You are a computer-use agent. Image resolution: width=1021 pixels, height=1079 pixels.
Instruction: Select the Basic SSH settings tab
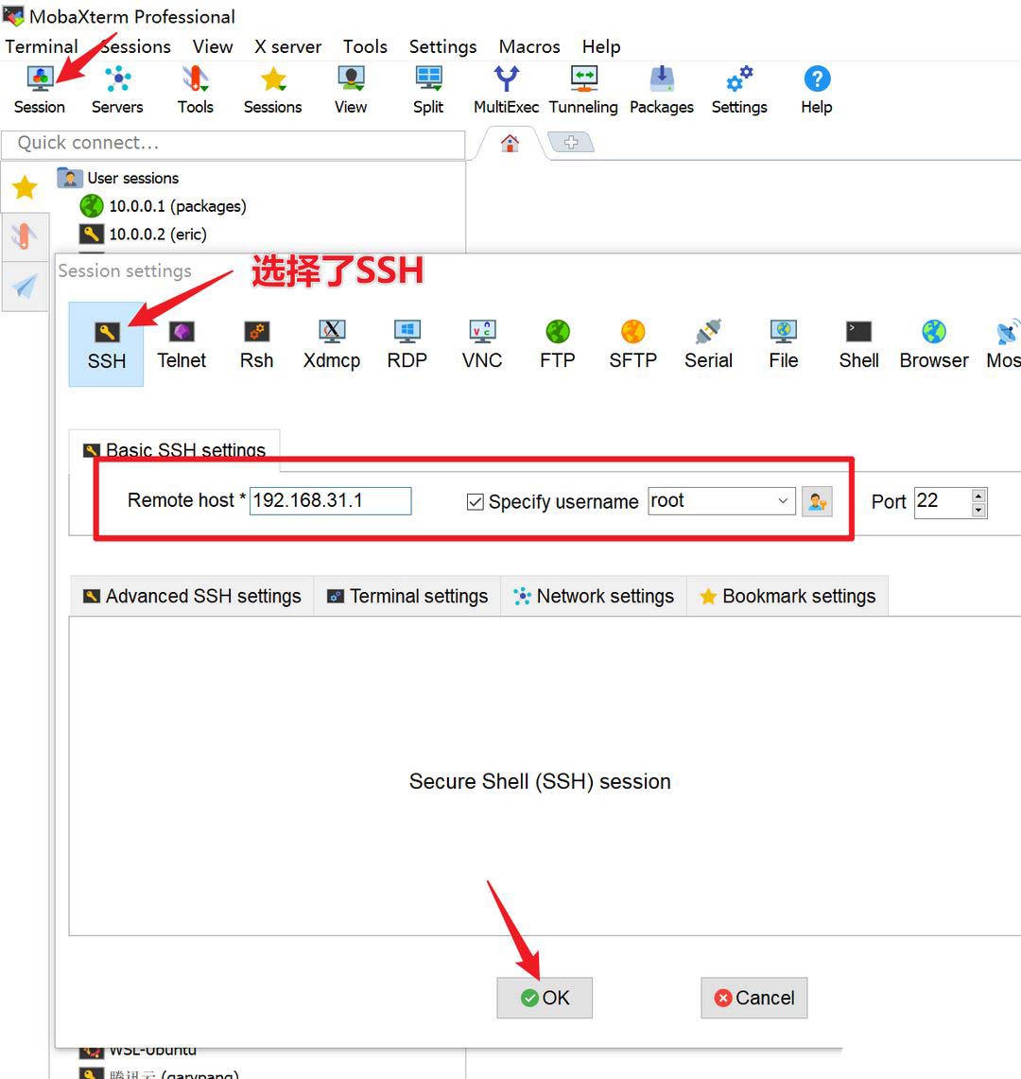coord(175,450)
